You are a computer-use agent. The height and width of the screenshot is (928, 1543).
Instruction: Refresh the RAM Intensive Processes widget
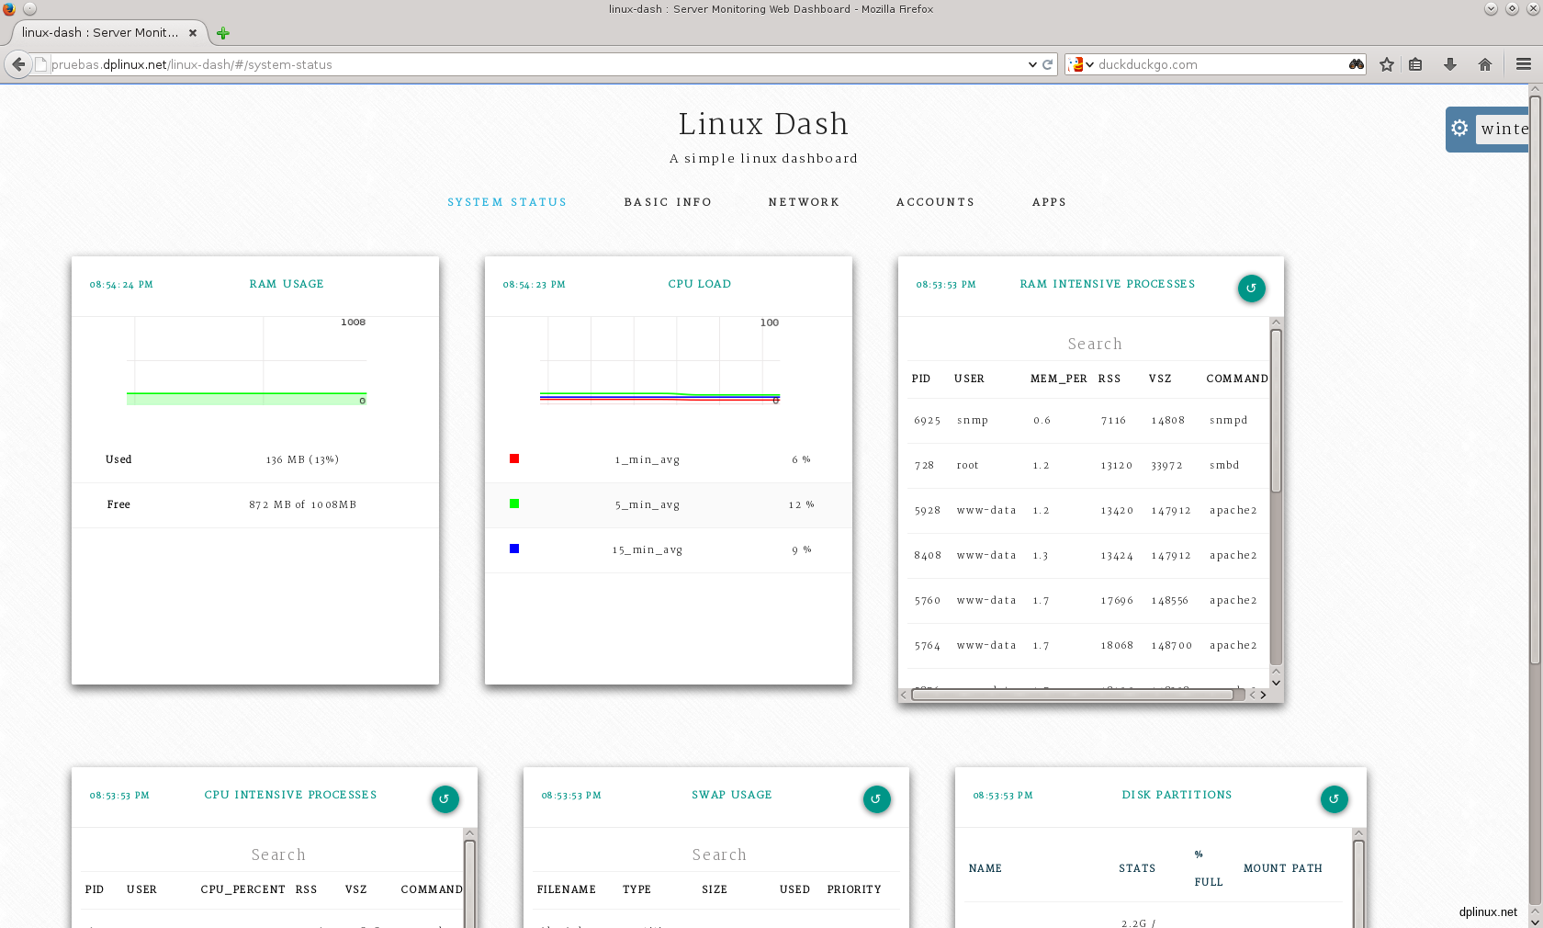tap(1252, 289)
